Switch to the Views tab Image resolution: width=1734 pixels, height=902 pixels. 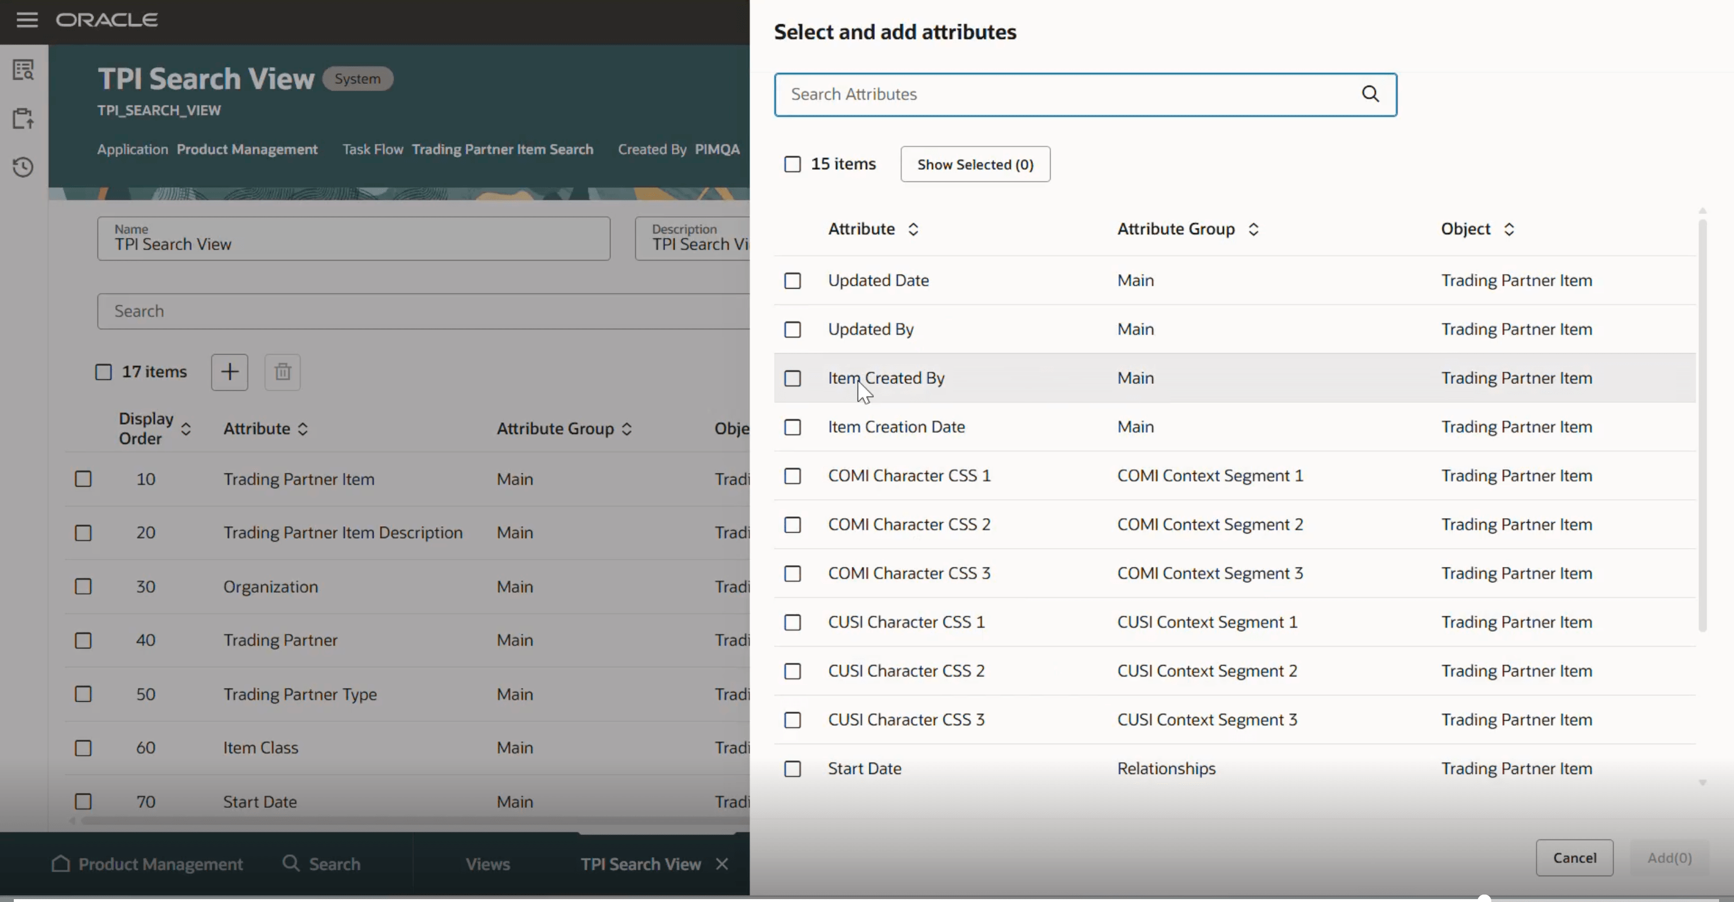pyautogui.click(x=488, y=864)
